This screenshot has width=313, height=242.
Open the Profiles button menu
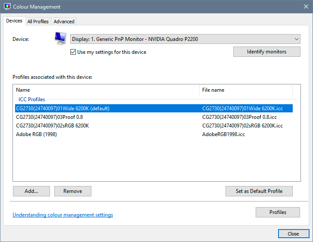278,212
